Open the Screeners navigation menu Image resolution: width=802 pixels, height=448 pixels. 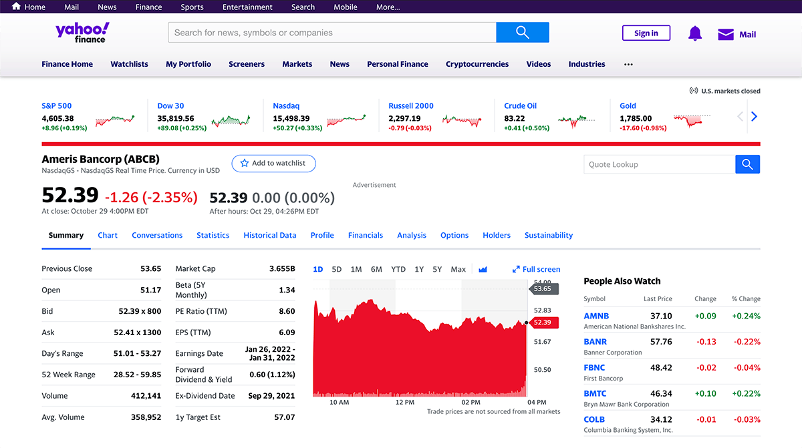[x=247, y=64]
